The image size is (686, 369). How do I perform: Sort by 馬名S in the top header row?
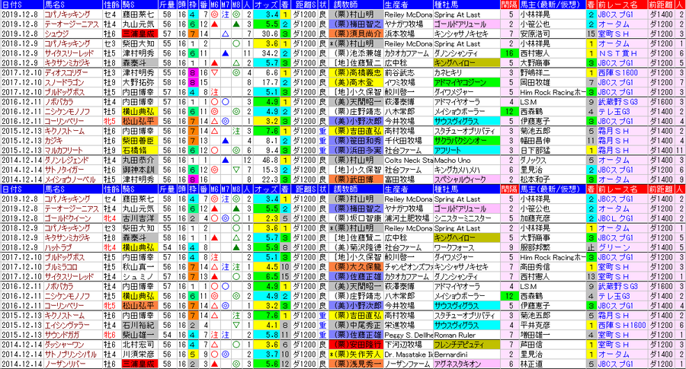55,5
